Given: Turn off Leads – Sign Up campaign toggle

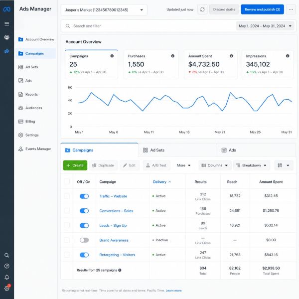Looking at the screenshot, I should (84, 225).
